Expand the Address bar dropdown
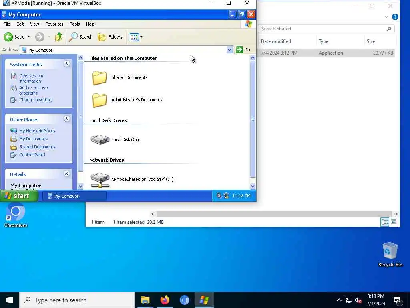Screen dimensions: 410x308 229,50
